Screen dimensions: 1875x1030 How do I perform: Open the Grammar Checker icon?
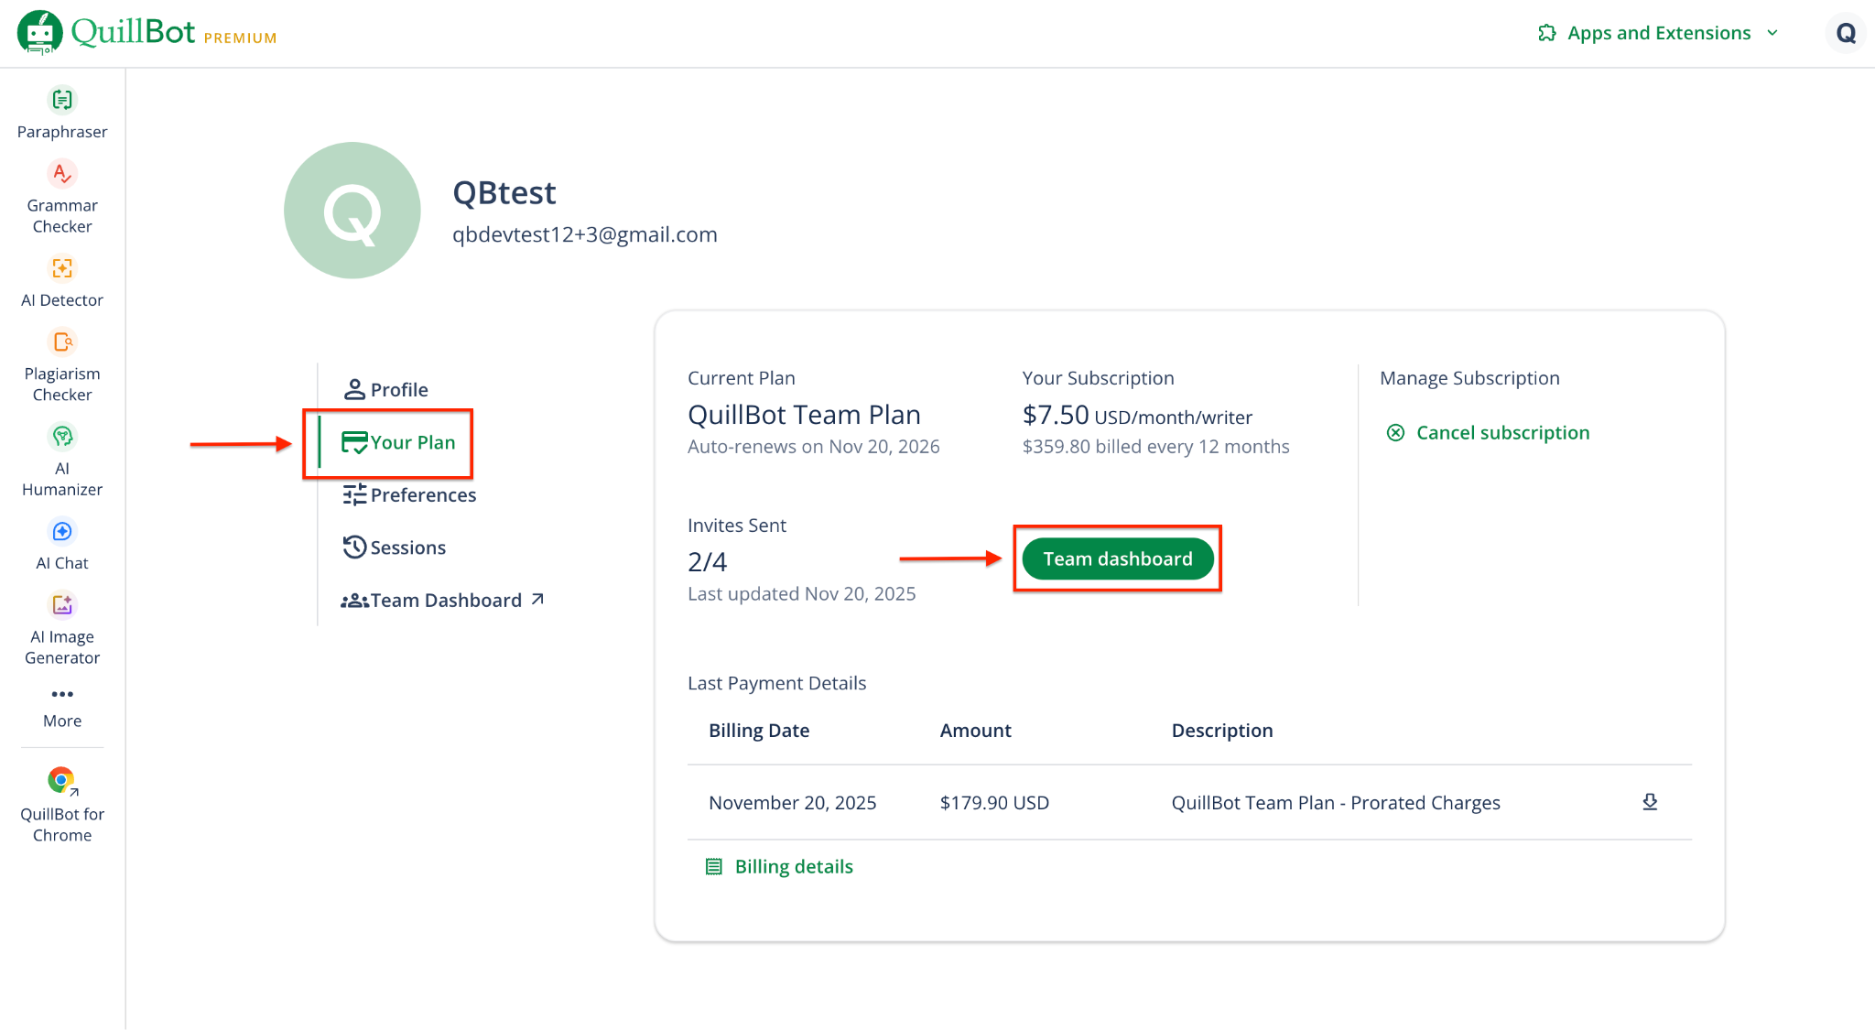(62, 174)
